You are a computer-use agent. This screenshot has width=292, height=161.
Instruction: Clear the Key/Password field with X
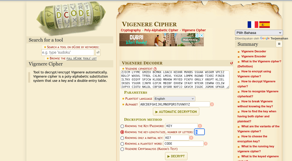pyautogui.click(x=200, y=126)
